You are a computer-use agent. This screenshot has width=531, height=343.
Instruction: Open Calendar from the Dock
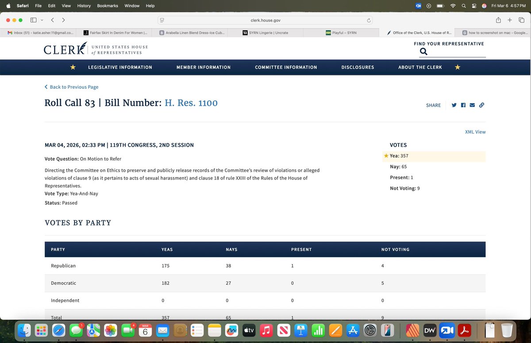(145, 330)
